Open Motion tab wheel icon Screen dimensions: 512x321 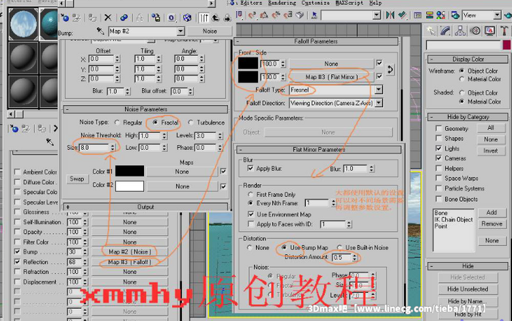[x=475, y=31]
